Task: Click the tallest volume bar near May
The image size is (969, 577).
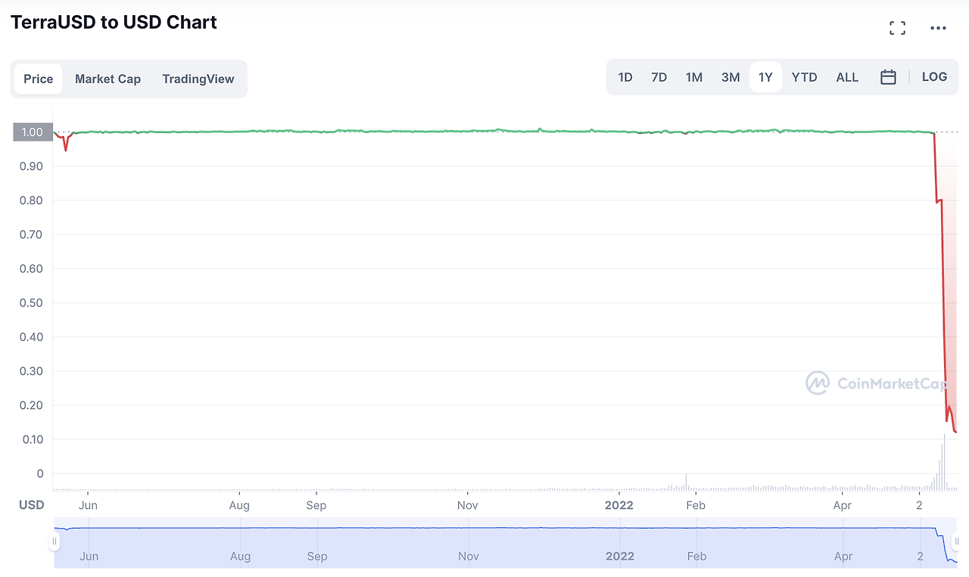Action: tap(944, 461)
